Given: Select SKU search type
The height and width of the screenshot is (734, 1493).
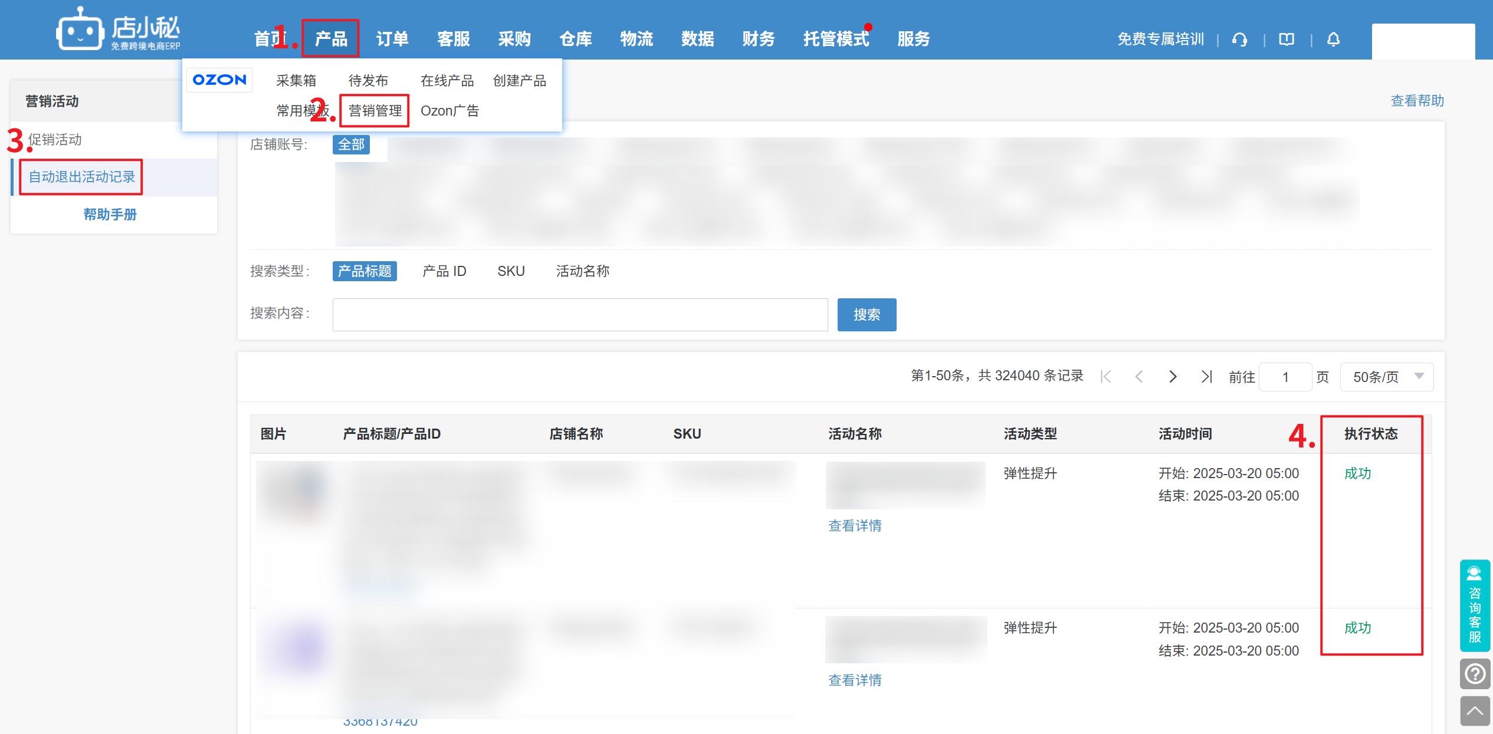Looking at the screenshot, I should click(x=511, y=271).
